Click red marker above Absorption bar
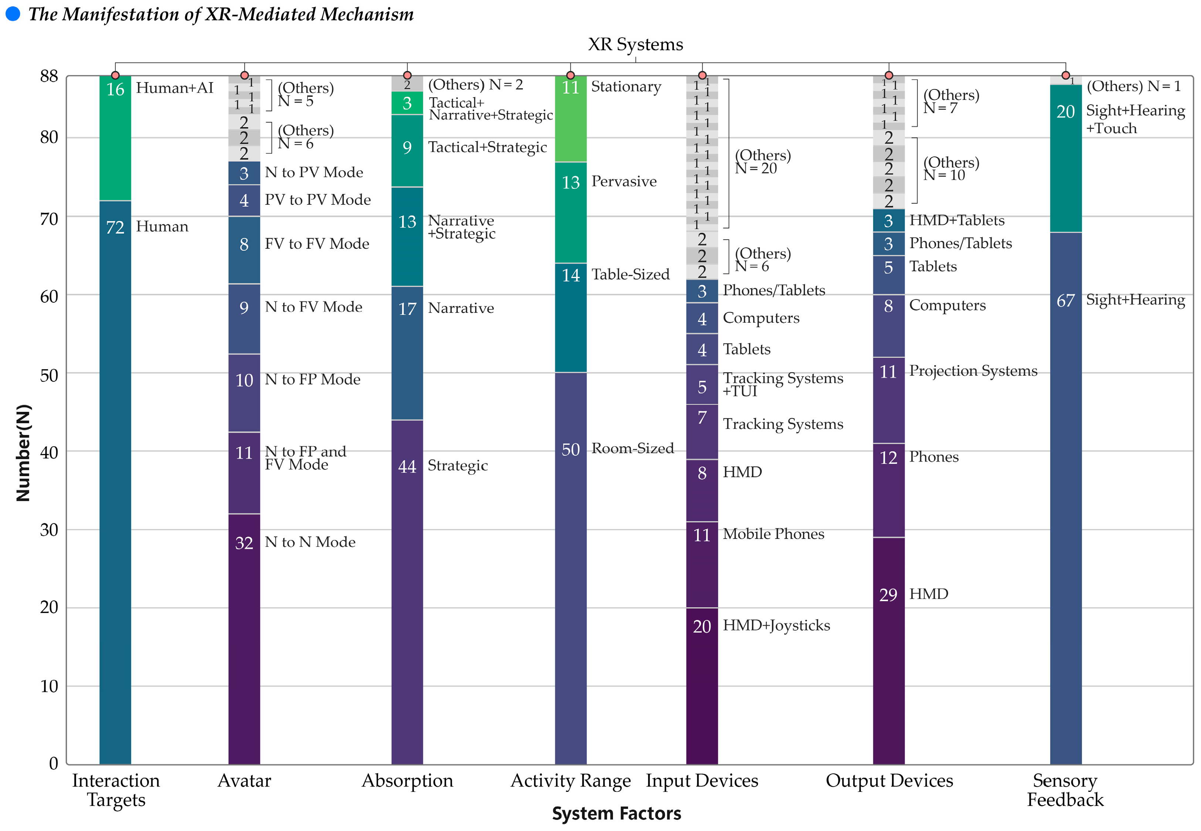The height and width of the screenshot is (831, 1201). (407, 75)
